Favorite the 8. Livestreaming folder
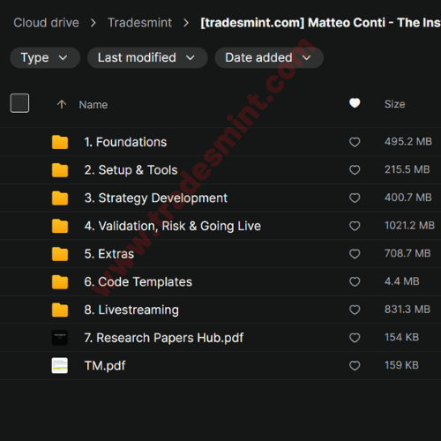This screenshot has height=441, width=441. coord(355,310)
